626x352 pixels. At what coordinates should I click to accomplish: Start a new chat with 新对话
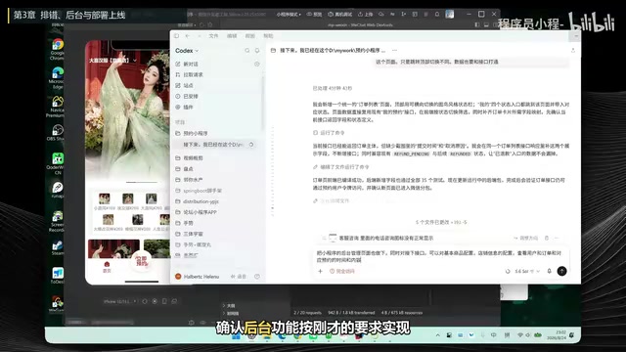[x=191, y=64]
